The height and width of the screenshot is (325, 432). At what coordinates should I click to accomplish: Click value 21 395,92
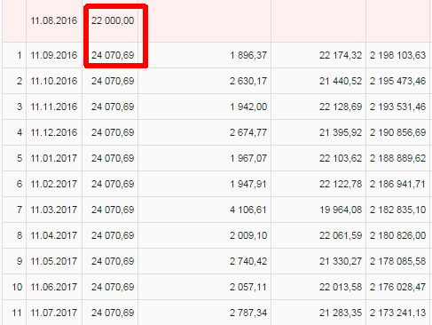coord(341,132)
